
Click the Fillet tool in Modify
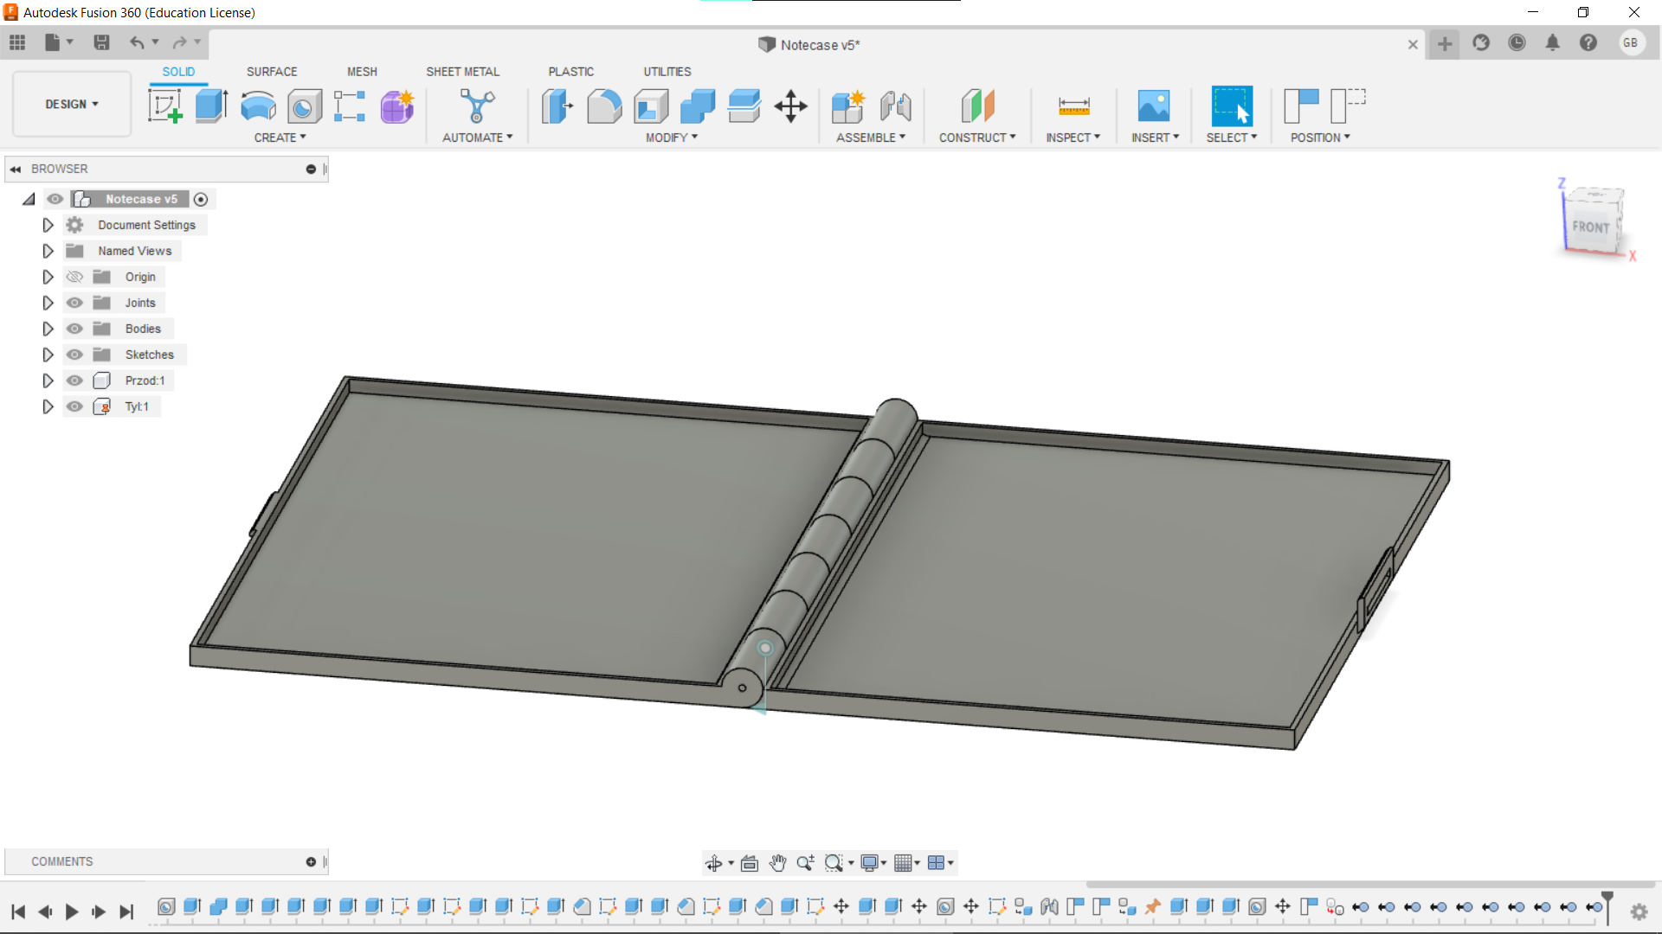pyautogui.click(x=604, y=106)
